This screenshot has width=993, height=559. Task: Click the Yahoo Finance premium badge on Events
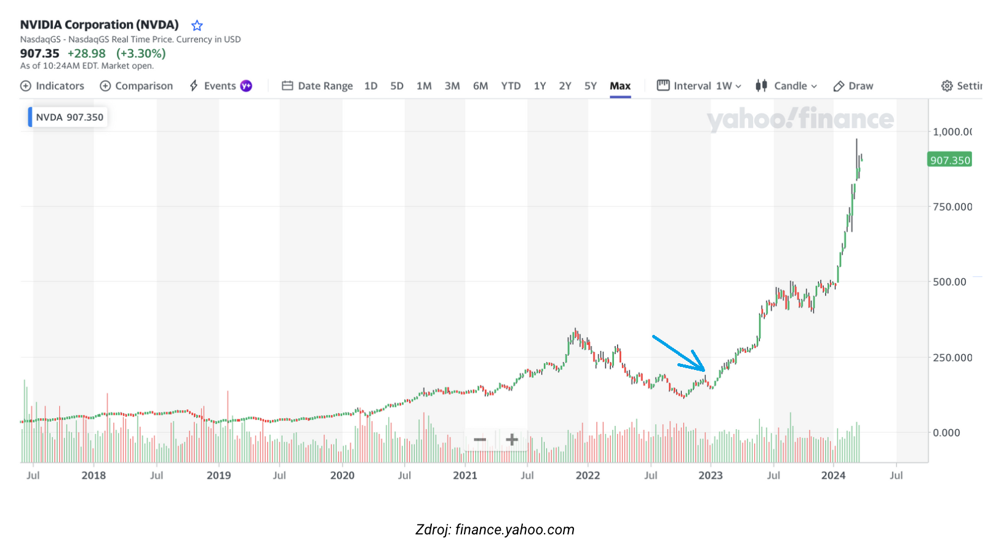246,86
